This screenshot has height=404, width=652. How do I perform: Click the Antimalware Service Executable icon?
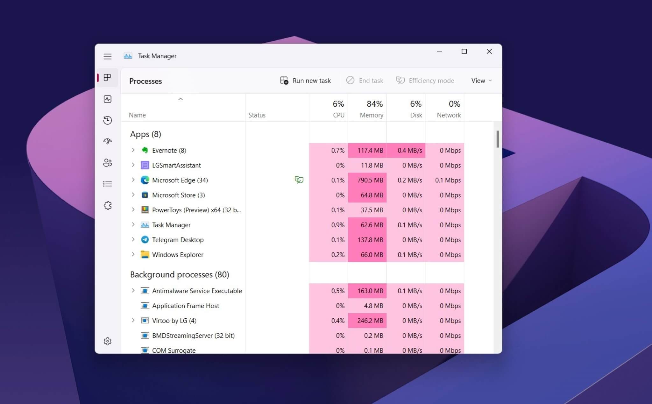click(x=145, y=291)
